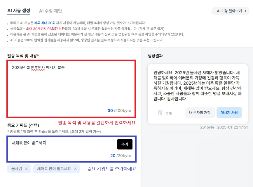The height and width of the screenshot is (187, 253).
Task: Select the 새해복 많이 받으세요 chip label
Action: [54, 169]
